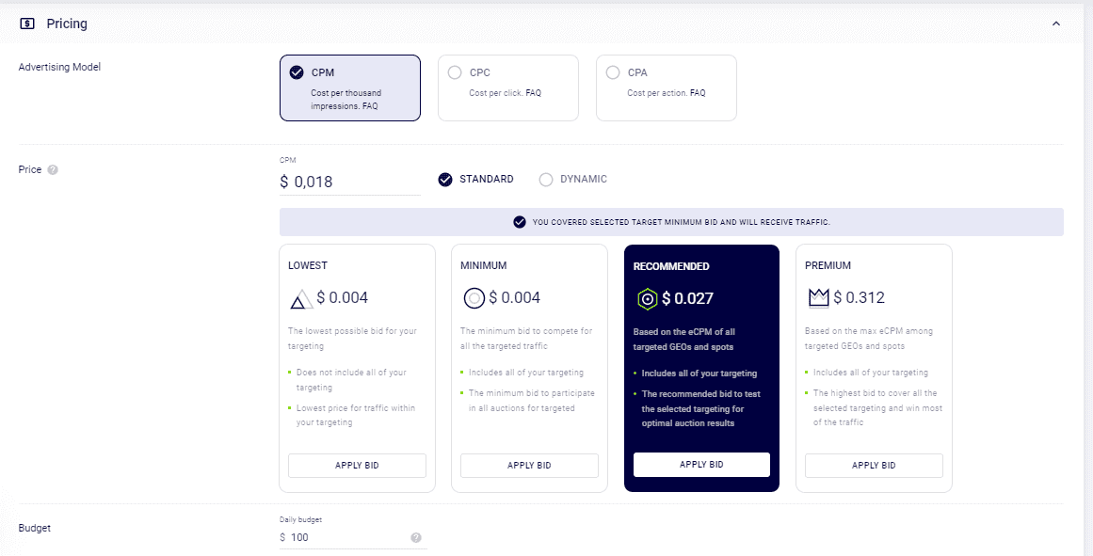Collapse the Pricing section chevron
The width and height of the screenshot is (1093, 556).
(1056, 24)
